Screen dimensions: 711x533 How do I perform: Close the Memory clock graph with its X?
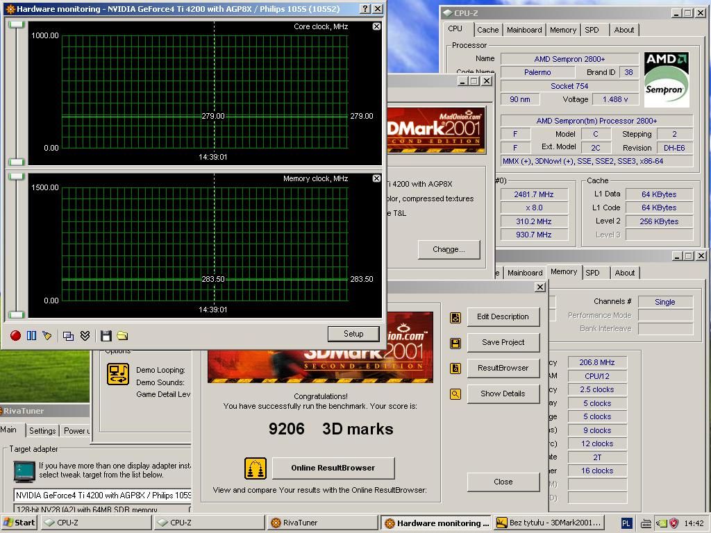(376, 178)
